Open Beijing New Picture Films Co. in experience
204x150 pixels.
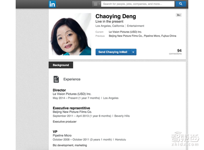pos(72,112)
